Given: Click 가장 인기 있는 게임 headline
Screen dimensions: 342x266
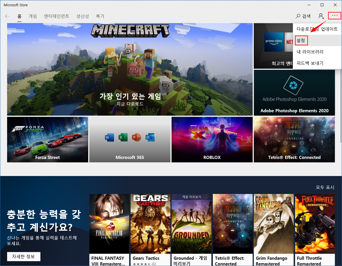Looking at the screenshot, I should pos(130,96).
